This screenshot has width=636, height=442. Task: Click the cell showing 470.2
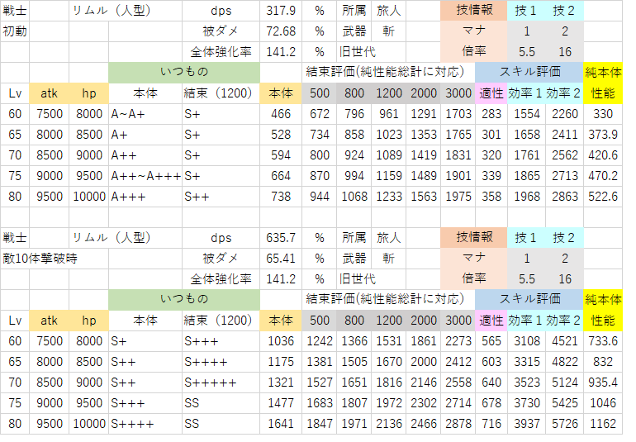[603, 176]
